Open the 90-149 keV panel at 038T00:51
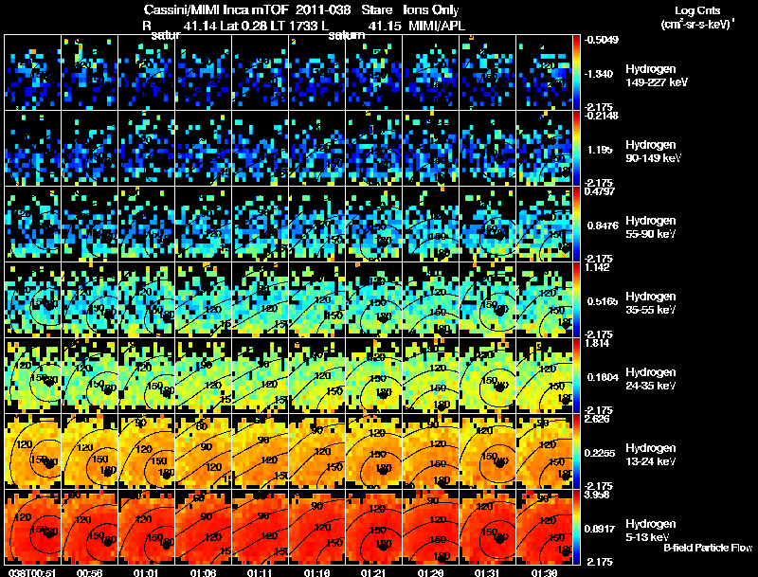 point(32,149)
